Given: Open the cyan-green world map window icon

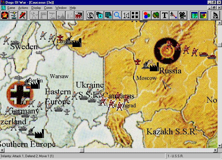Looking at the screenshot, I should pos(195,15).
